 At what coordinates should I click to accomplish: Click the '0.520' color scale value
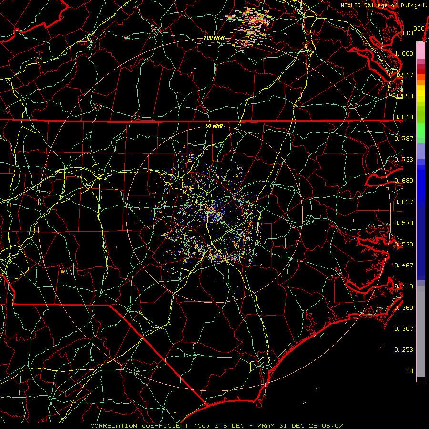(x=404, y=244)
